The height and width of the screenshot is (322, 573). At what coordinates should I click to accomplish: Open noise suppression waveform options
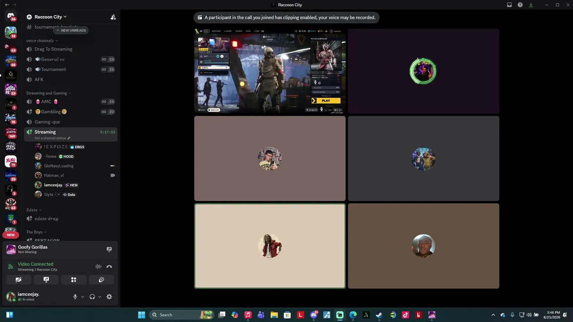[x=98, y=267]
